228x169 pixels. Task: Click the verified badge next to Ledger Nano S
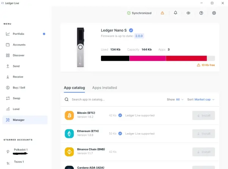click(x=131, y=30)
